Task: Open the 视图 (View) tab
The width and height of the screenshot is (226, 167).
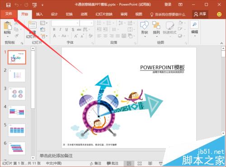Action: [x=139, y=14]
